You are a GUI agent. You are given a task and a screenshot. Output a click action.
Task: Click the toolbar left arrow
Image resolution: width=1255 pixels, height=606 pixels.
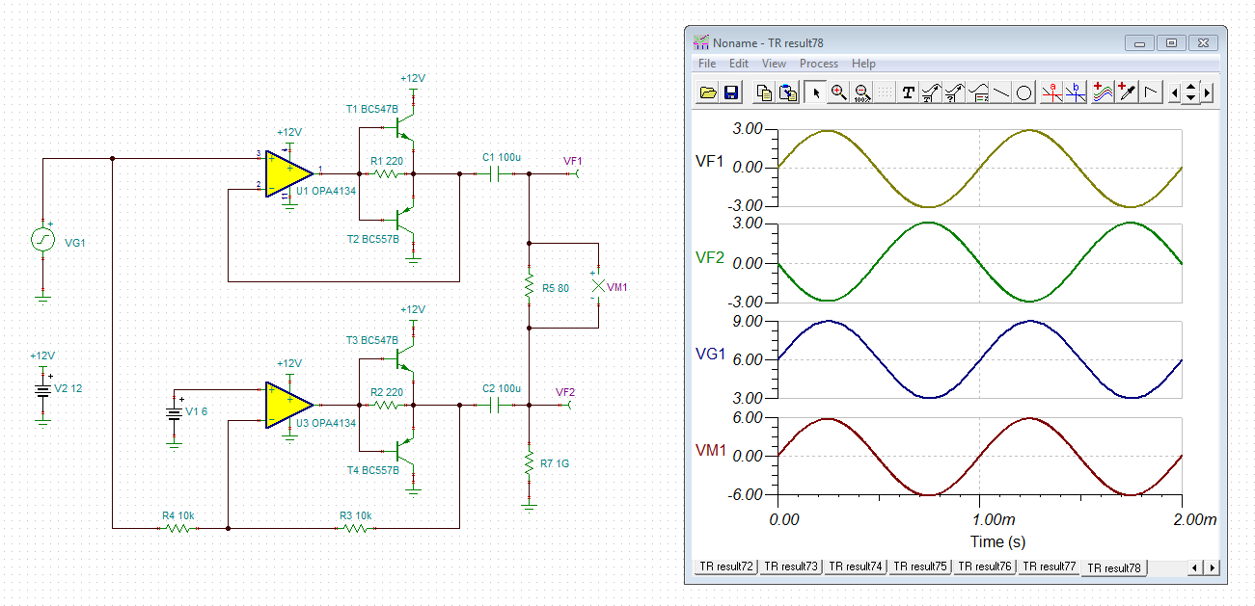[x=1174, y=92]
